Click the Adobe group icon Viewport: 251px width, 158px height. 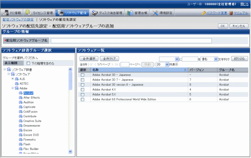point(17,88)
